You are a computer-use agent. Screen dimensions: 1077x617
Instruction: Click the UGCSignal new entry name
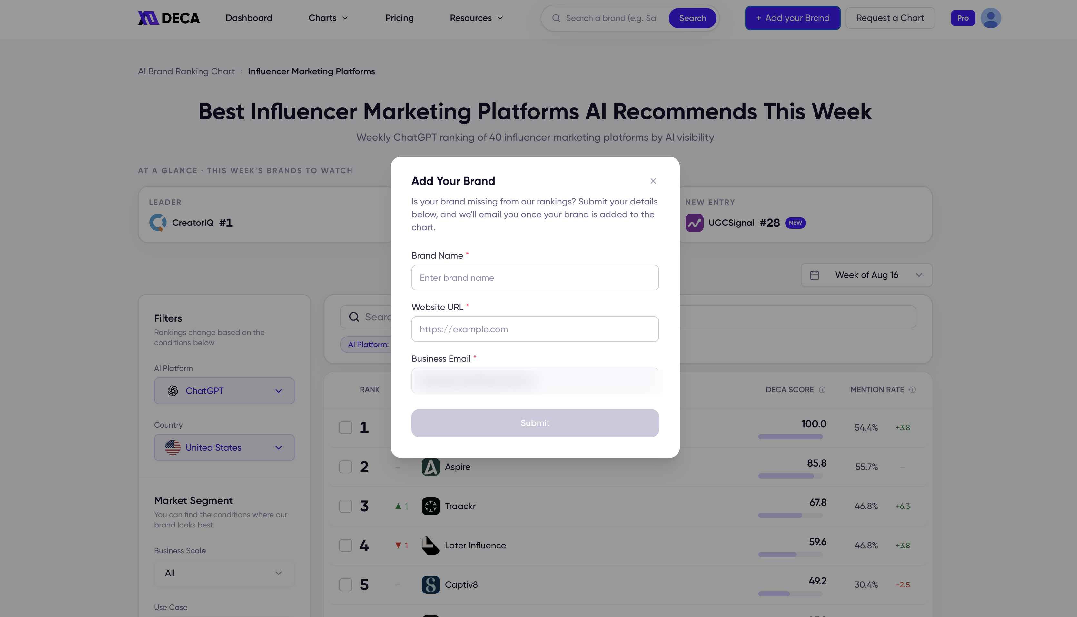click(731, 223)
